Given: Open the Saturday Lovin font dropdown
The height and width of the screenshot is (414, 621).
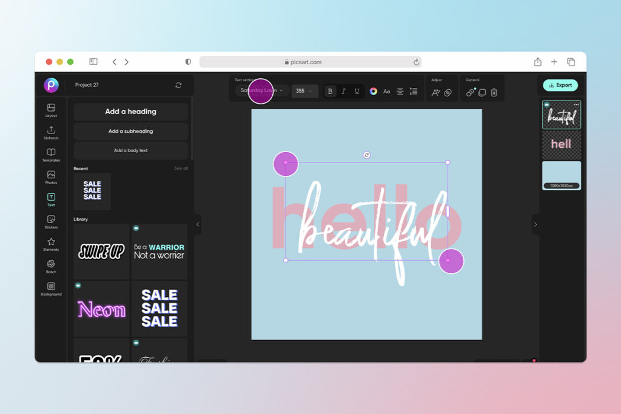Looking at the screenshot, I should [261, 91].
